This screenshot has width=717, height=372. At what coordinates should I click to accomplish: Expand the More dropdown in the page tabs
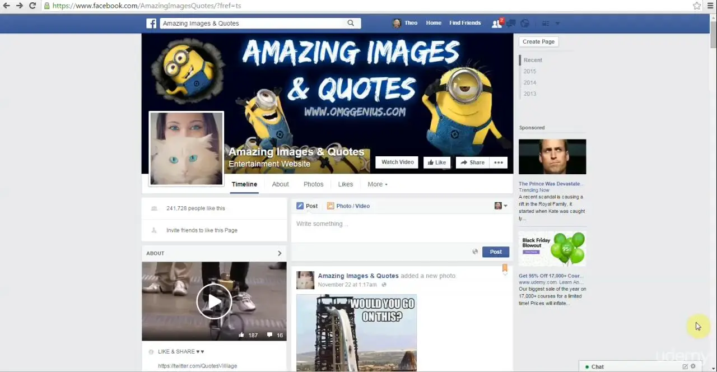[x=377, y=184]
